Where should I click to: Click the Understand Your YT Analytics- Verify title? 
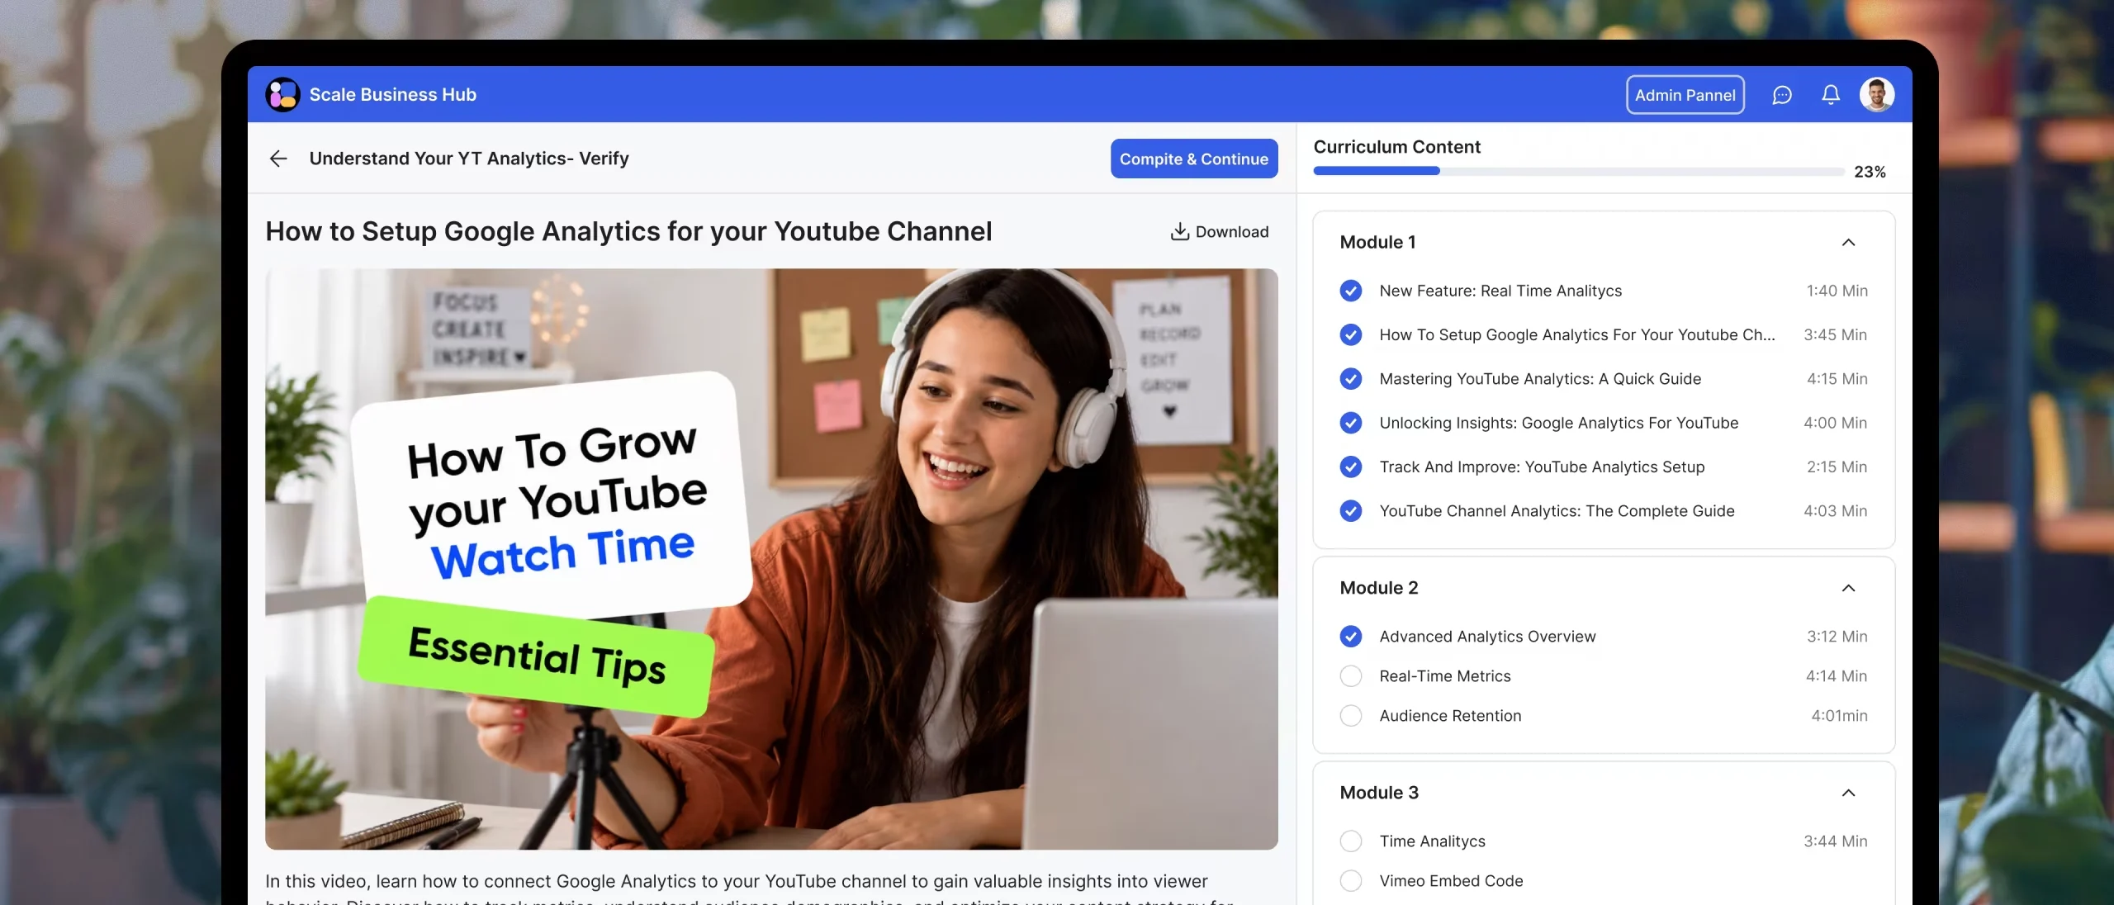469,159
